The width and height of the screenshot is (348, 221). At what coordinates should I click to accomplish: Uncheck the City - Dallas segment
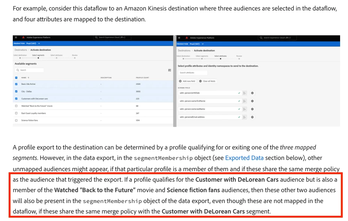pyautogui.click(x=16, y=91)
